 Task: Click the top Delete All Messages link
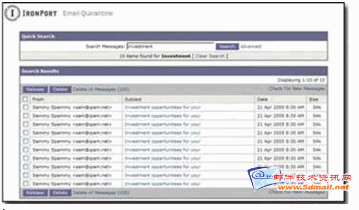click(101, 89)
